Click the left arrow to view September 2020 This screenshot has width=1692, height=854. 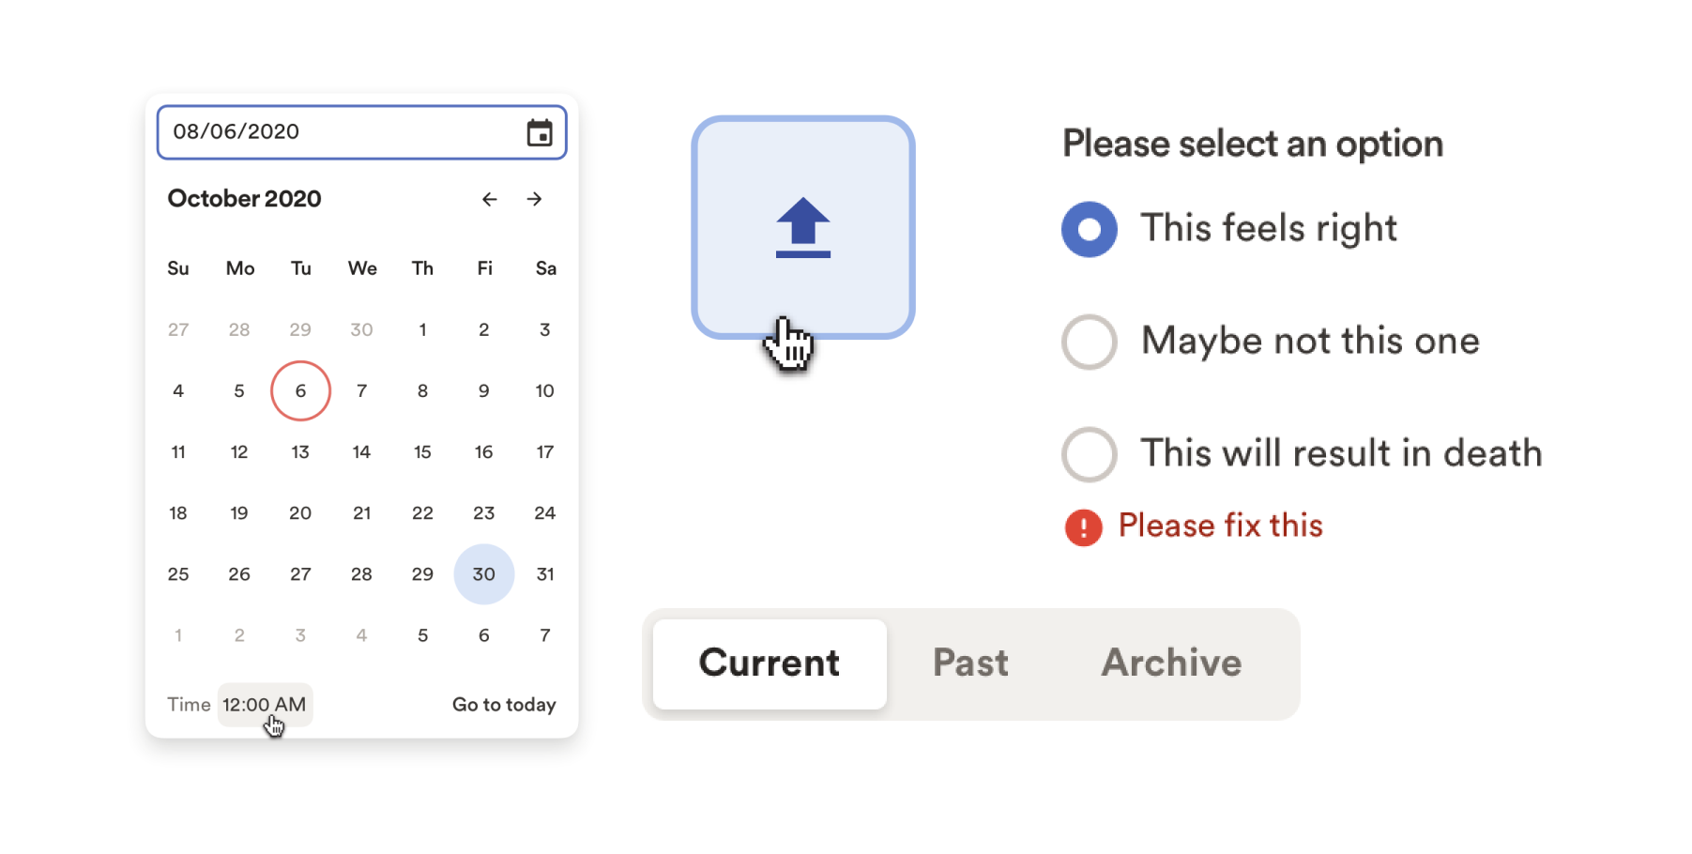pos(489,199)
